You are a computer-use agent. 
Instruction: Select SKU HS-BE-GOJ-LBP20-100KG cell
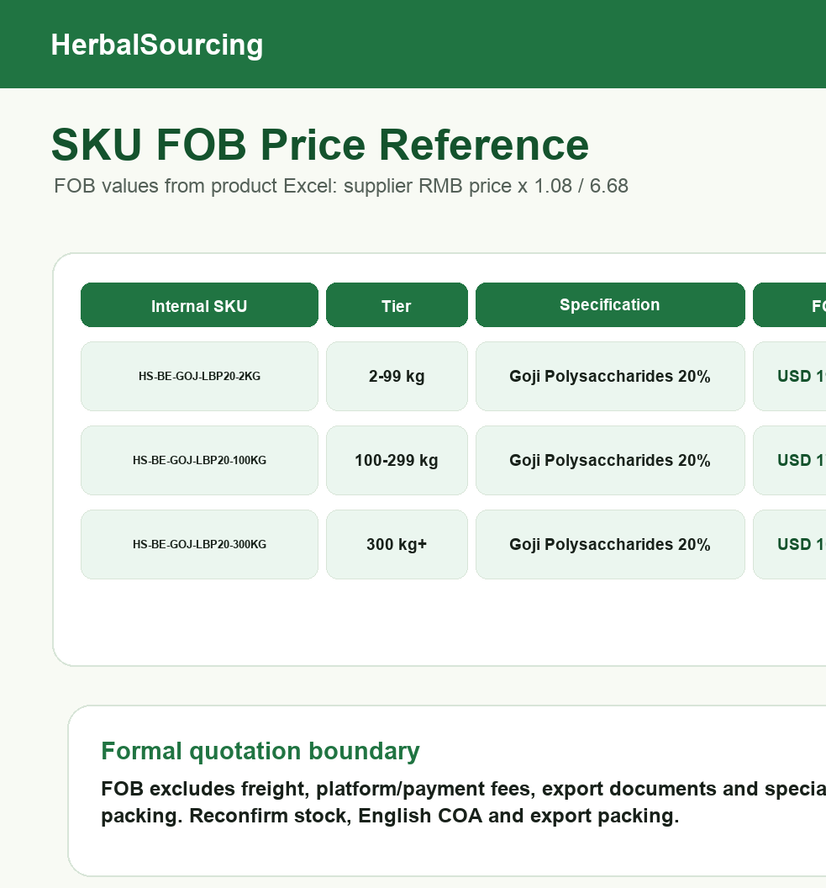click(199, 461)
